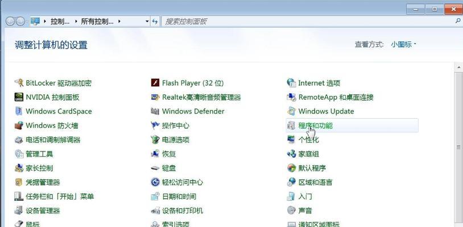This screenshot has height=227, width=463.
Task: Click the 默认程序 icon
Action: (291, 168)
